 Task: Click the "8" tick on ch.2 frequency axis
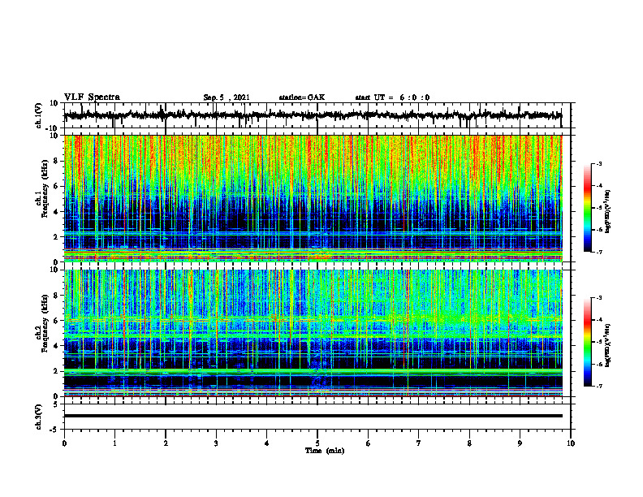56,296
